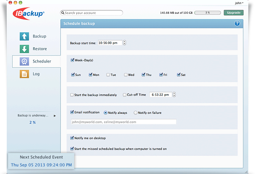This screenshot has height=174, width=255.
Task: Click the Search your account field
Action: coord(92,13)
